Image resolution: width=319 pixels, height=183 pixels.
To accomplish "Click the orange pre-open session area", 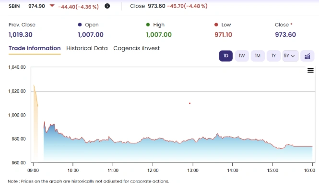I will [x=35, y=129].
